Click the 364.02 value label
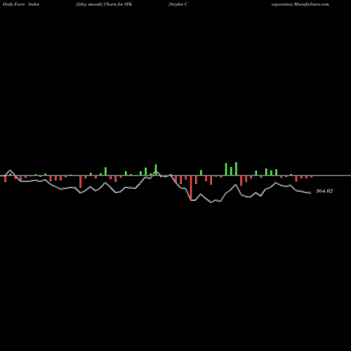351x351 pixels. (324, 191)
